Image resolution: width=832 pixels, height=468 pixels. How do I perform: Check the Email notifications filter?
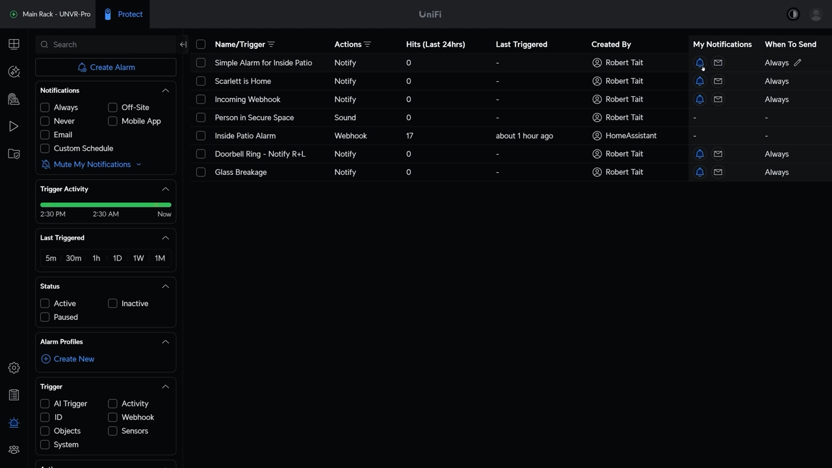(45, 135)
